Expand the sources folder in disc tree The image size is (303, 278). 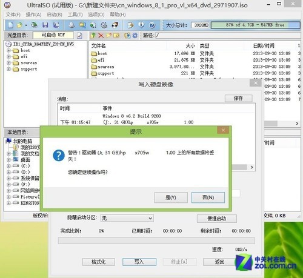pyautogui.click(x=8, y=63)
